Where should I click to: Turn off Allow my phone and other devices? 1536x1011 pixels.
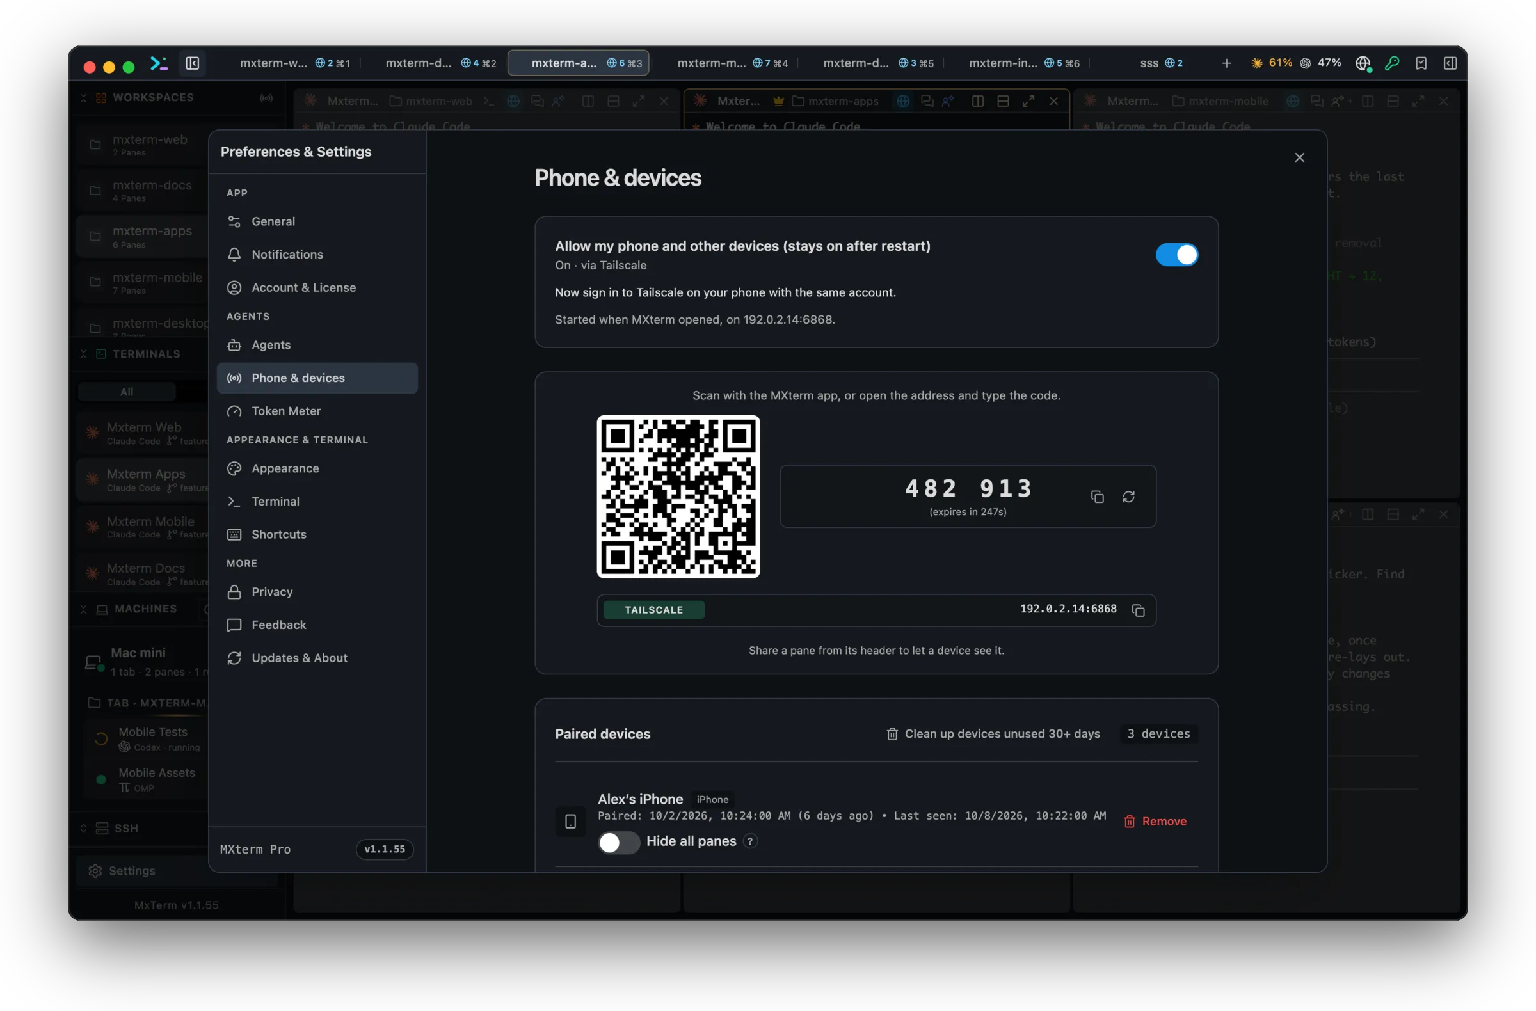(x=1176, y=255)
